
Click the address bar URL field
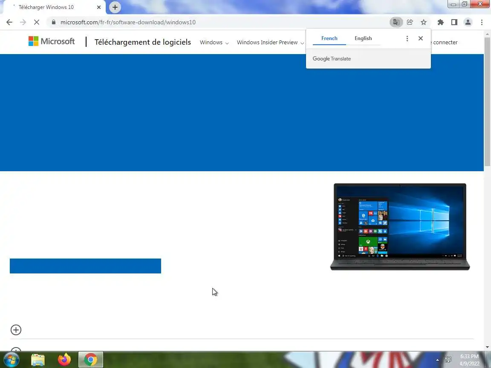click(x=216, y=22)
